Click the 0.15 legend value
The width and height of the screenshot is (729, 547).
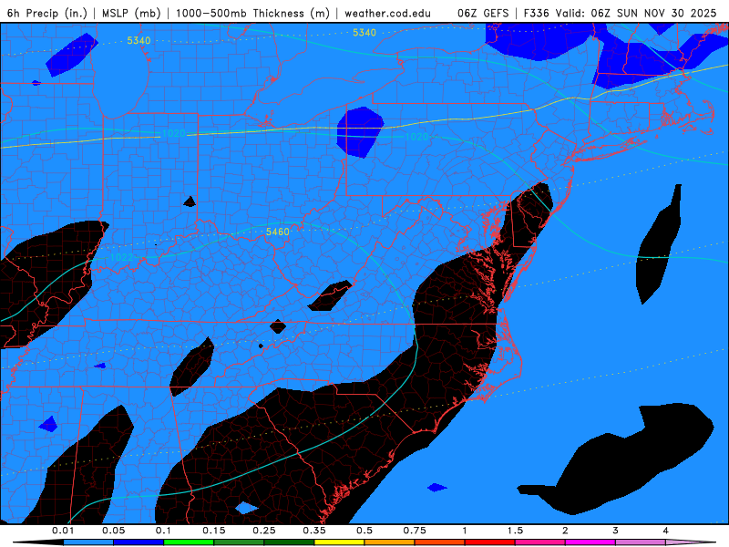tap(214, 531)
